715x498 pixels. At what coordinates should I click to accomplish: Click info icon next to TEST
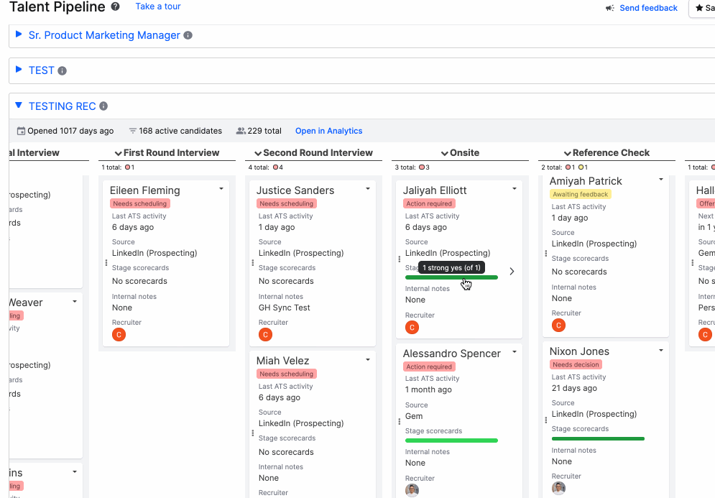(62, 71)
